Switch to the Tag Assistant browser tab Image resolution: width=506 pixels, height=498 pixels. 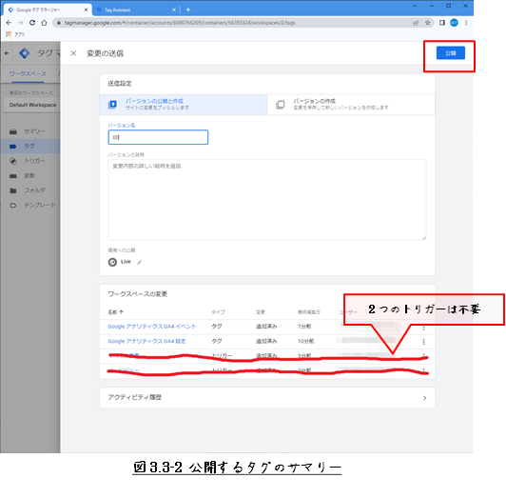click(x=135, y=10)
